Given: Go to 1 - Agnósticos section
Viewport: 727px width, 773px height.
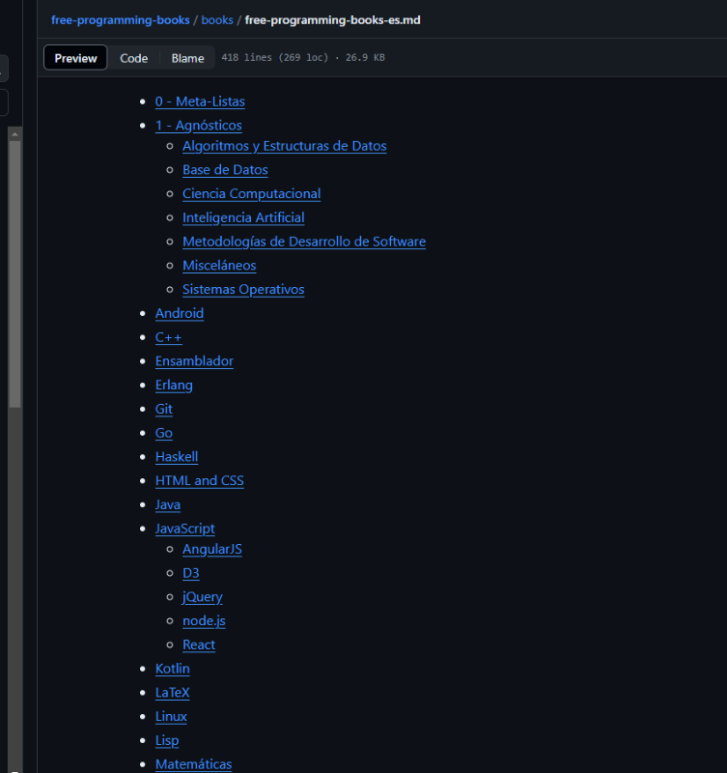Looking at the screenshot, I should (x=199, y=126).
